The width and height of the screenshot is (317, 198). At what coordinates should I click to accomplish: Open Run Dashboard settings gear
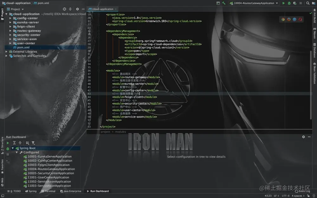point(303,137)
